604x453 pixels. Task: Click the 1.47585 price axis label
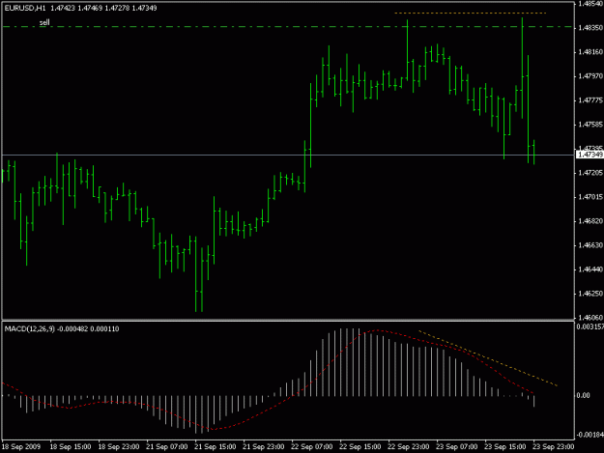point(590,125)
